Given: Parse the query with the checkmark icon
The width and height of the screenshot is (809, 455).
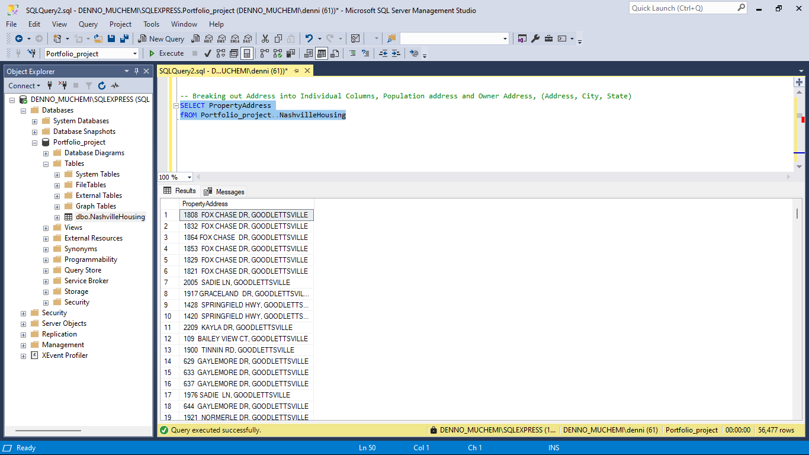Looking at the screenshot, I should click(208, 53).
